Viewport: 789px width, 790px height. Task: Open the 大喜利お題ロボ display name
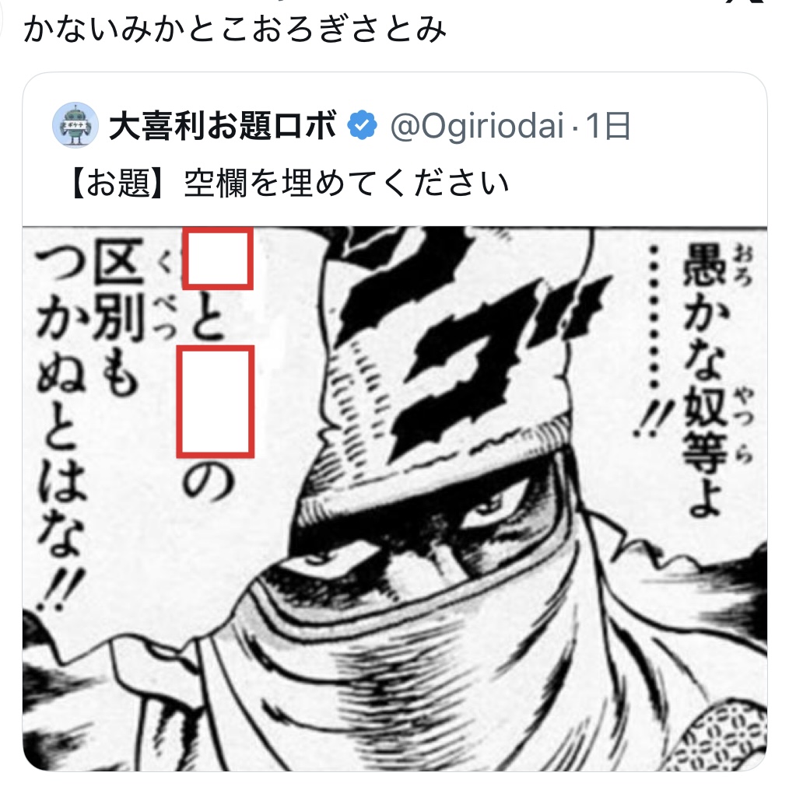coord(223,125)
